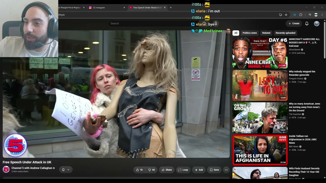Click the 'elaria : i'm out' chat message
The width and height of the screenshot is (326, 183).
[206, 11]
